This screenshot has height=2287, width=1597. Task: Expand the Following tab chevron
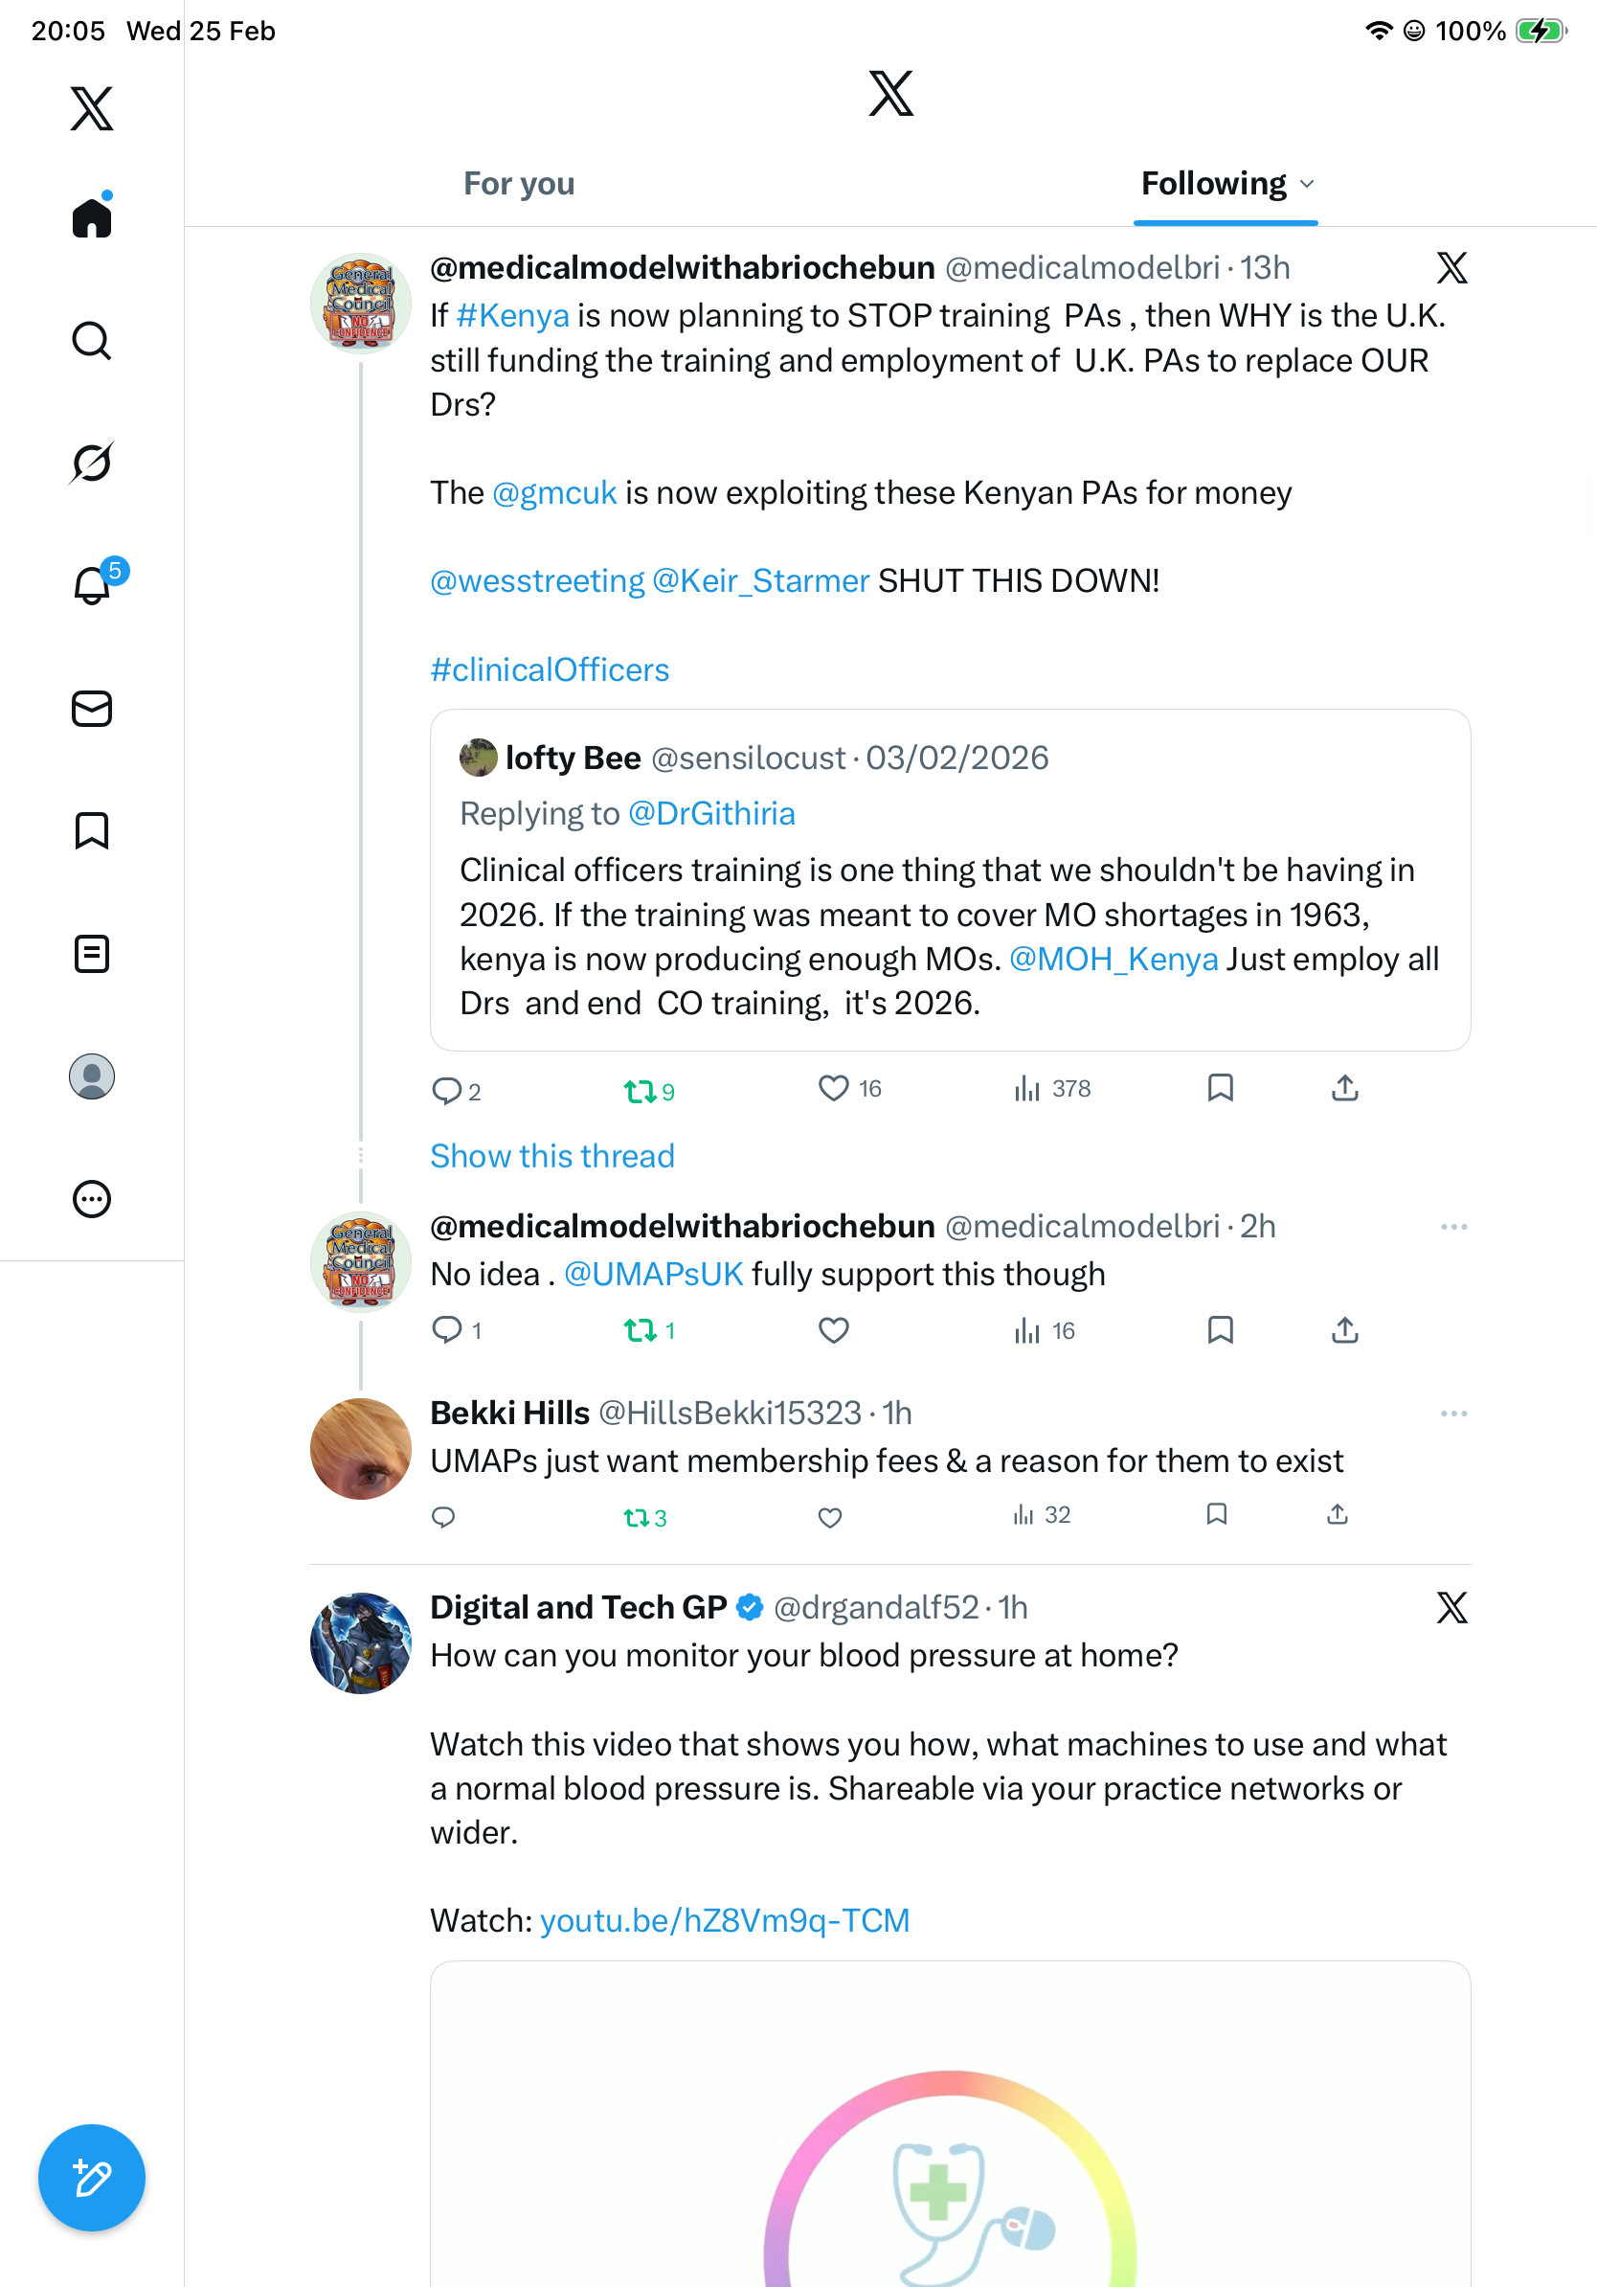click(x=1307, y=184)
